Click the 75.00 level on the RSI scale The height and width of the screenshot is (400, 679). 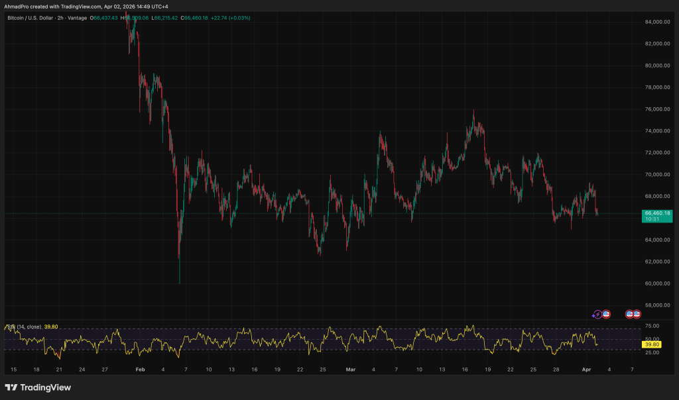tap(651, 326)
